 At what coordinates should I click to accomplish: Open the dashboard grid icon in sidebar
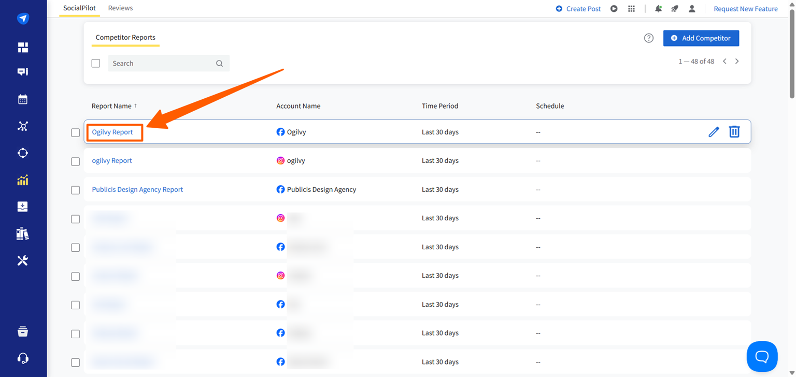click(x=23, y=48)
